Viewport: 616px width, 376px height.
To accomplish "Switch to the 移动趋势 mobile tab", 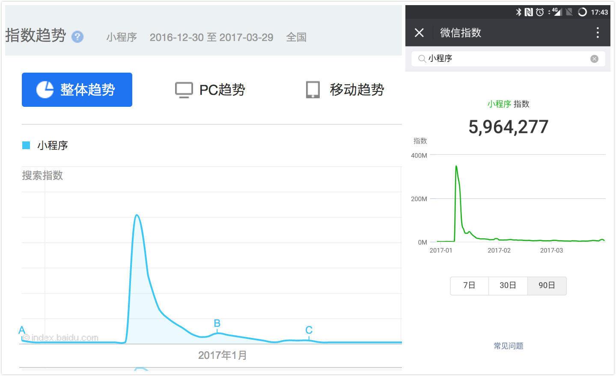I will point(345,90).
